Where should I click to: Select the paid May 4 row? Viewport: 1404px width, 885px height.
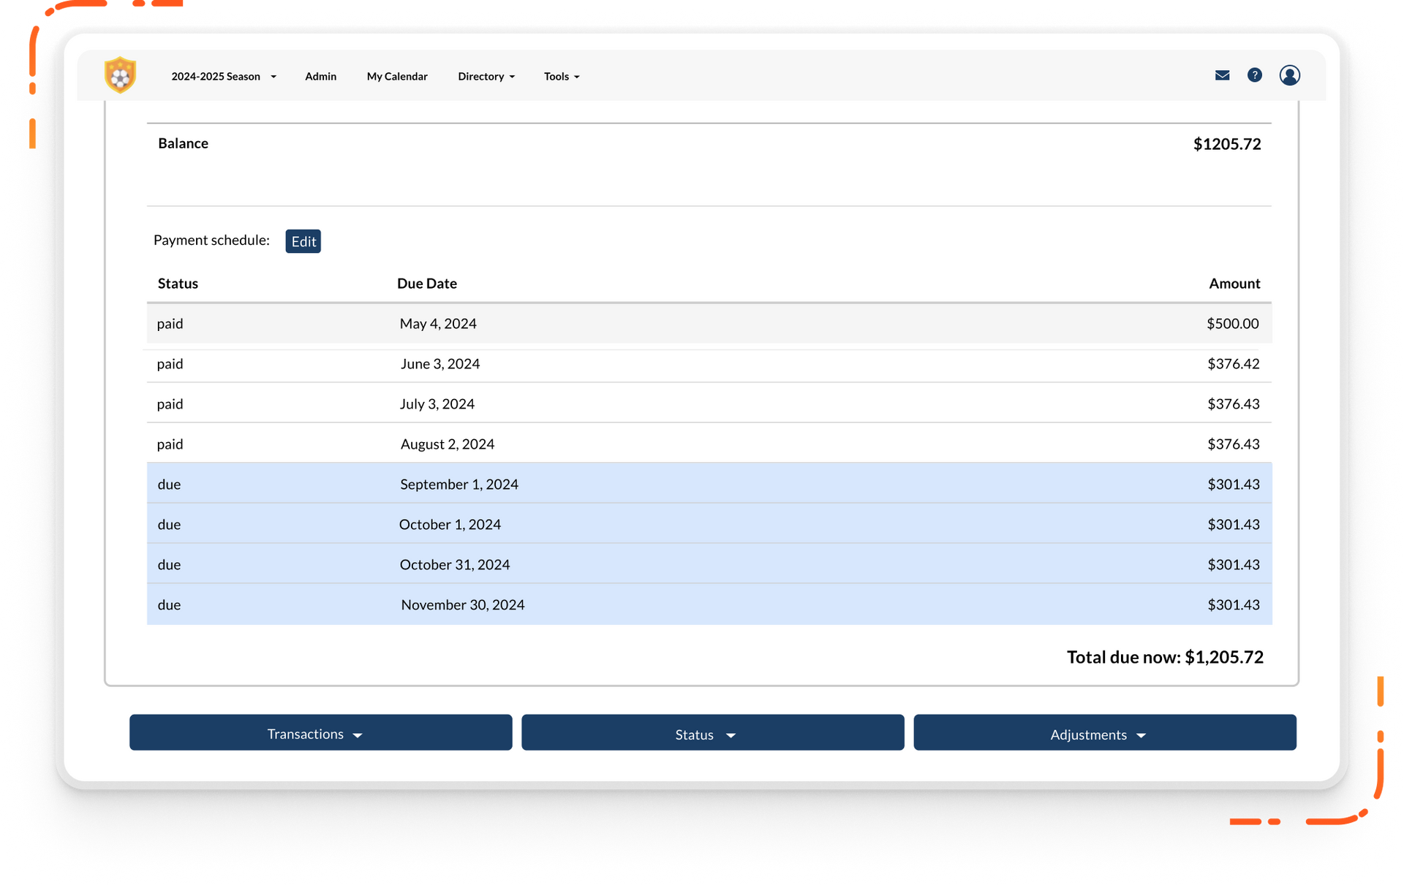click(x=707, y=323)
